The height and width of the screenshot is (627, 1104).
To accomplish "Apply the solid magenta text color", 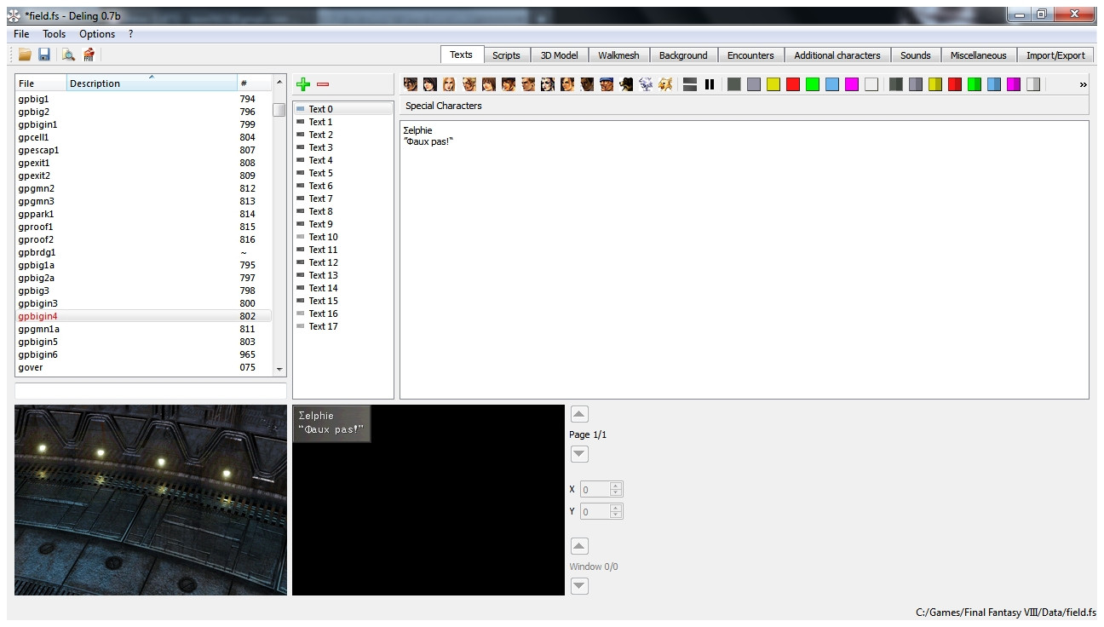I will point(852,84).
